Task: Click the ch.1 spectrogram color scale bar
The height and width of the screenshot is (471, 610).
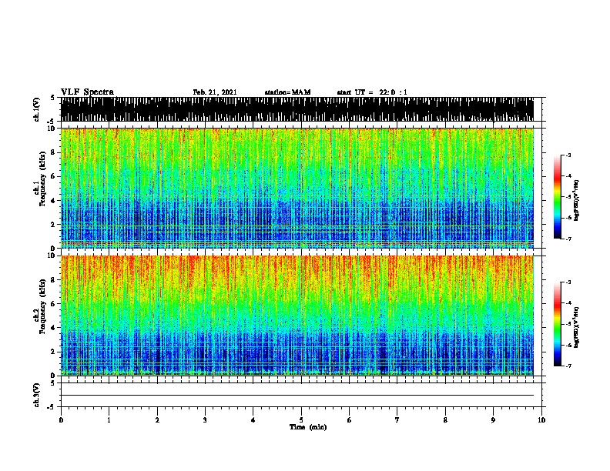Action: [558, 197]
